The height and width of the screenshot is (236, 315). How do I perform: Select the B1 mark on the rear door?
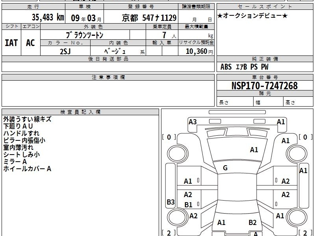click(x=188, y=205)
